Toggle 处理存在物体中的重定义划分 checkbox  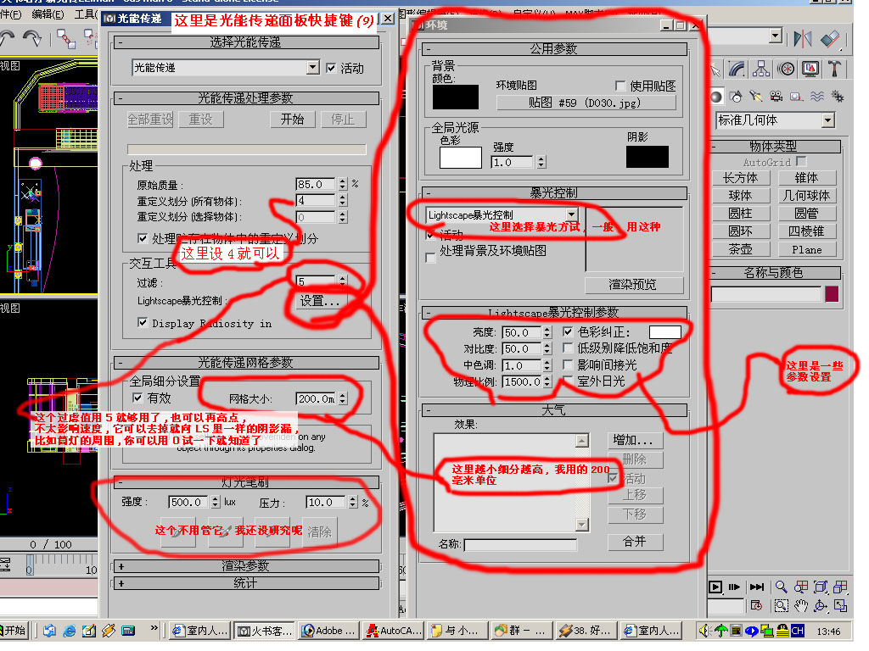coord(143,238)
